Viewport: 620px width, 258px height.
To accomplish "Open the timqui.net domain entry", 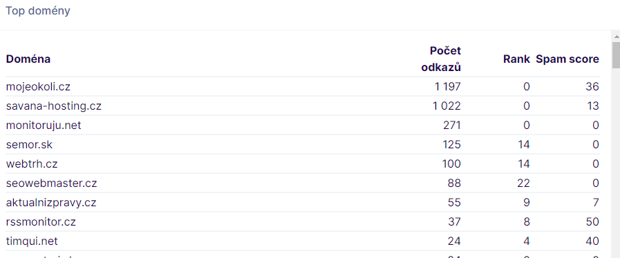I will (x=32, y=241).
